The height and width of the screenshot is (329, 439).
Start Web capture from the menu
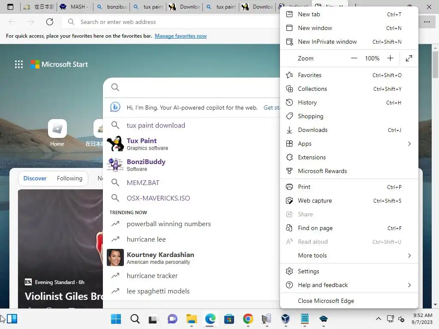(349, 200)
